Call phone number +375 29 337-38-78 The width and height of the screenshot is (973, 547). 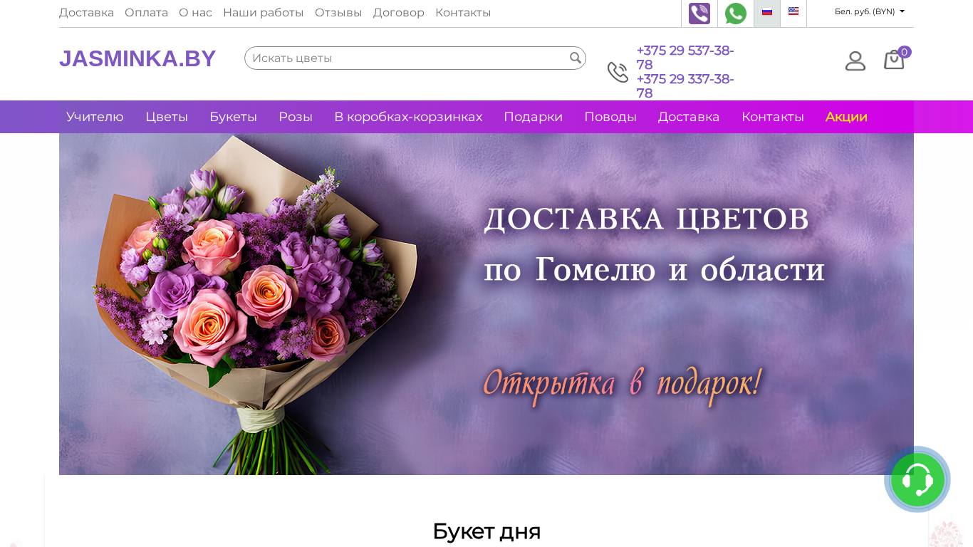(x=685, y=86)
